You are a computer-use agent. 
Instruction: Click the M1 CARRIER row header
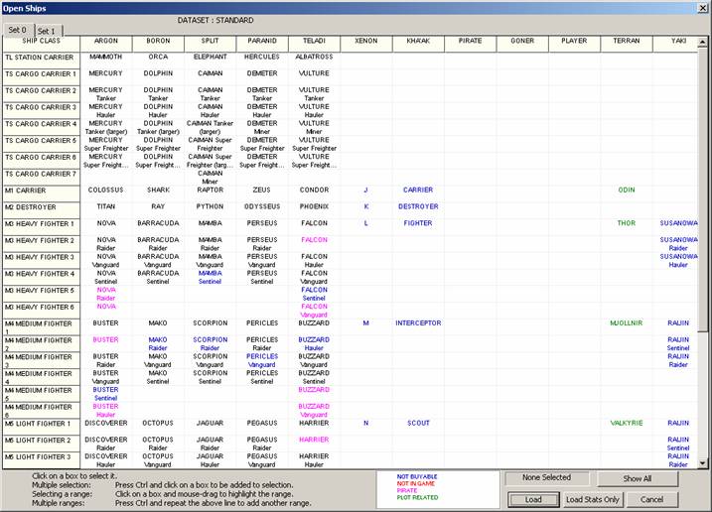pyautogui.click(x=40, y=190)
